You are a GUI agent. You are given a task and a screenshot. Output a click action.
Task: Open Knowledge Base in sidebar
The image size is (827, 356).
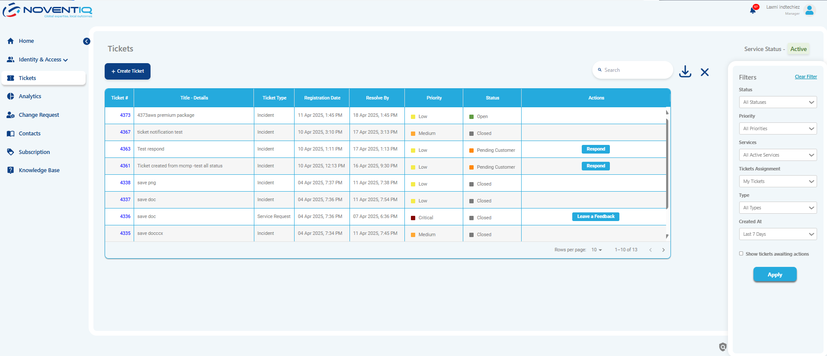(39, 170)
